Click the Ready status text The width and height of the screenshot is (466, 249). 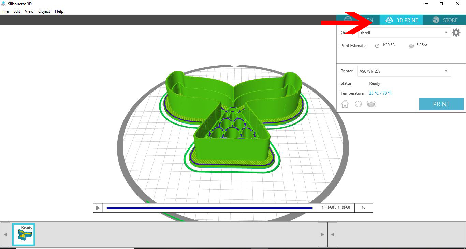(375, 83)
